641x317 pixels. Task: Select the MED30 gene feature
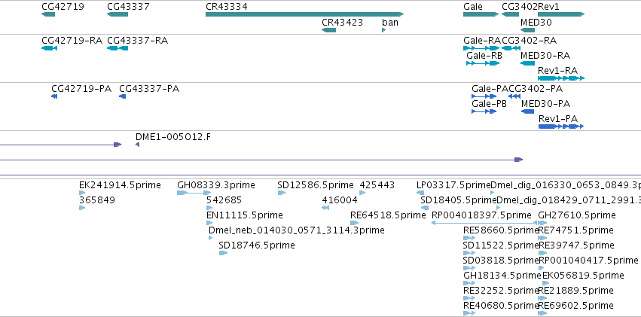point(528,30)
